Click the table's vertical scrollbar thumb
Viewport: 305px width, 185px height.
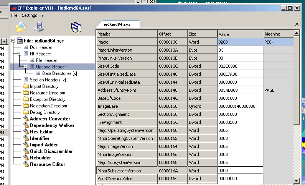pos(297,80)
